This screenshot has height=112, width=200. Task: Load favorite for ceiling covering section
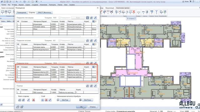click(x=87, y=40)
